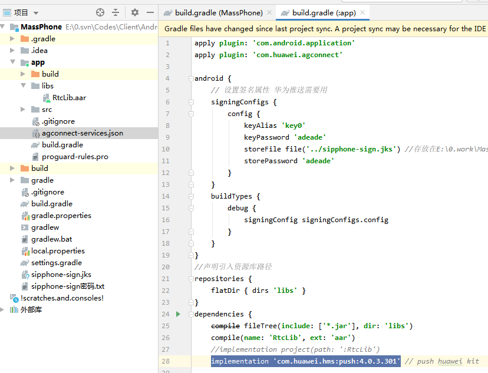Select local.properties file

point(58,251)
